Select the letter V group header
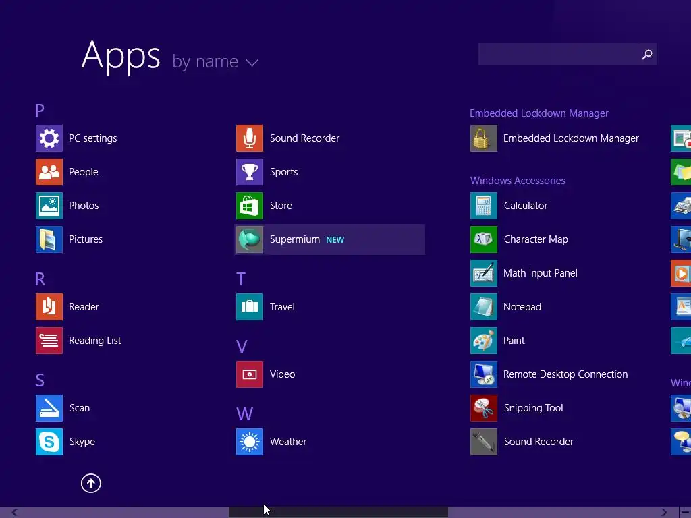 (242, 346)
